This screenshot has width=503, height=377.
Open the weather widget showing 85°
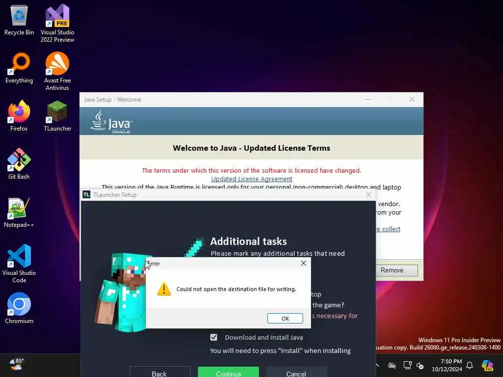(x=16, y=365)
